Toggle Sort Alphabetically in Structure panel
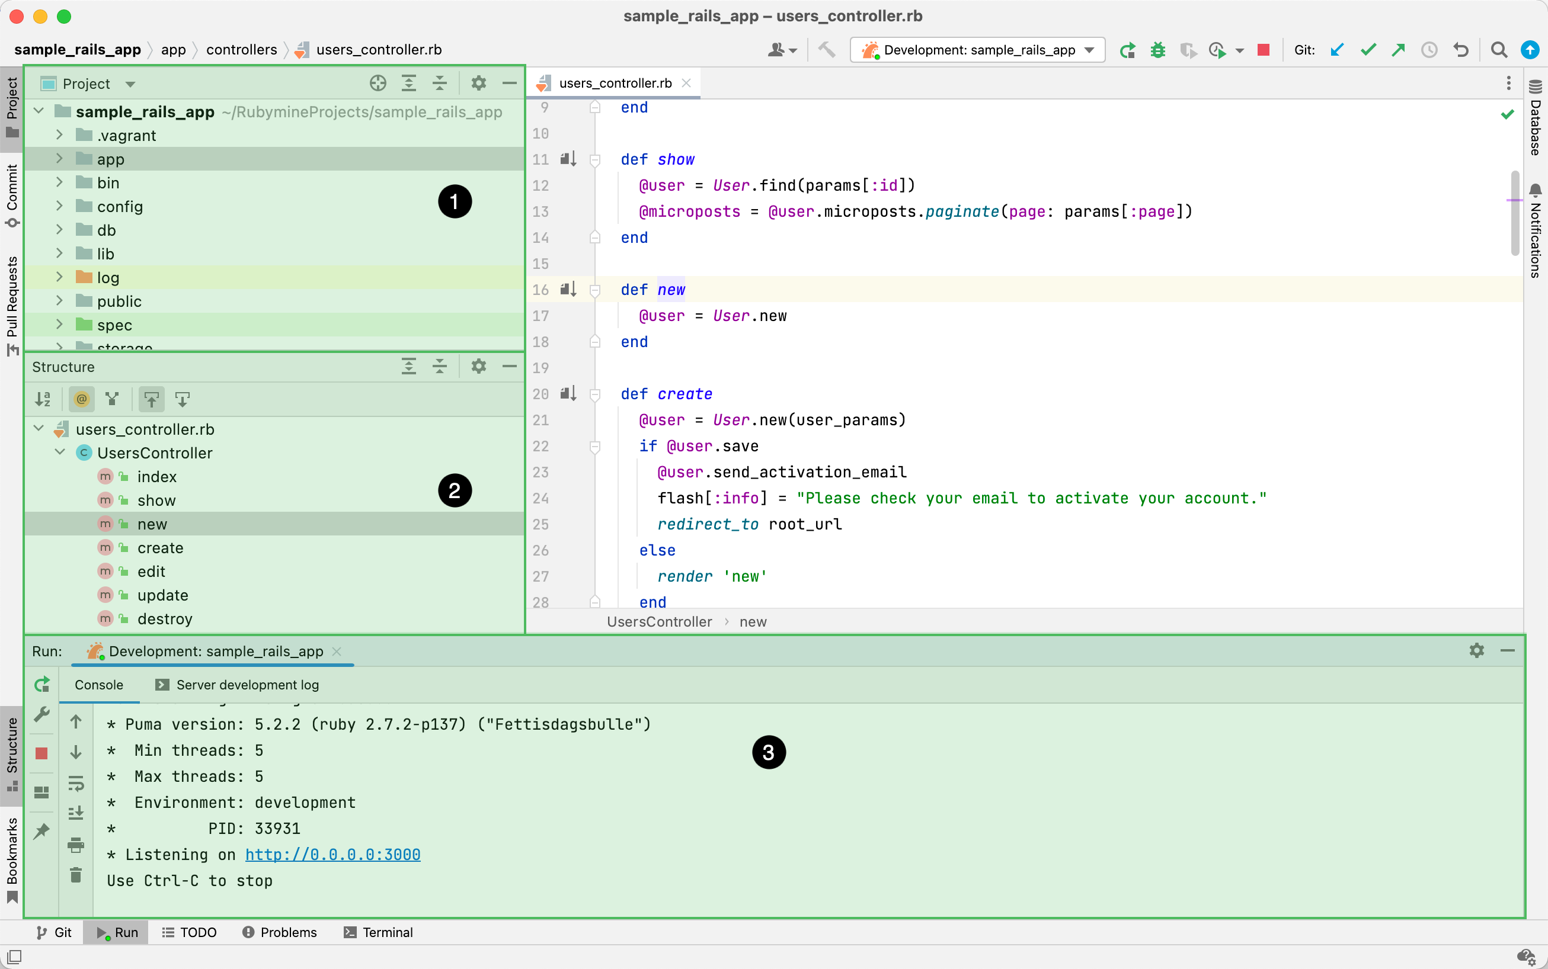1548x969 pixels. pos(43,399)
